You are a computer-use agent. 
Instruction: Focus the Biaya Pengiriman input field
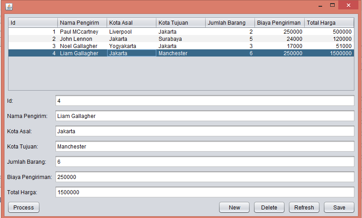click(x=205, y=177)
